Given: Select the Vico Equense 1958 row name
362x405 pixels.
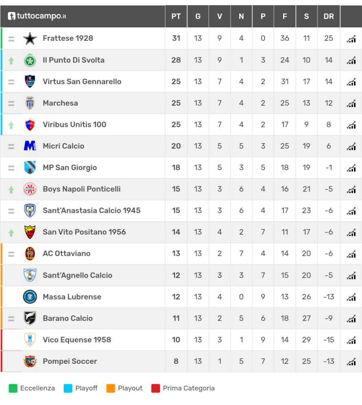Looking at the screenshot, I should click(77, 340).
